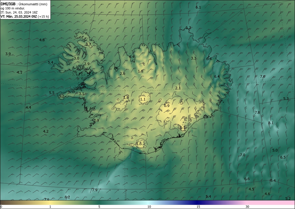The width and height of the screenshot is (295, 209).
Task: Select the 'VT: Mán. 25.03.2024 09Z' valid time
Action: tap(19, 16)
